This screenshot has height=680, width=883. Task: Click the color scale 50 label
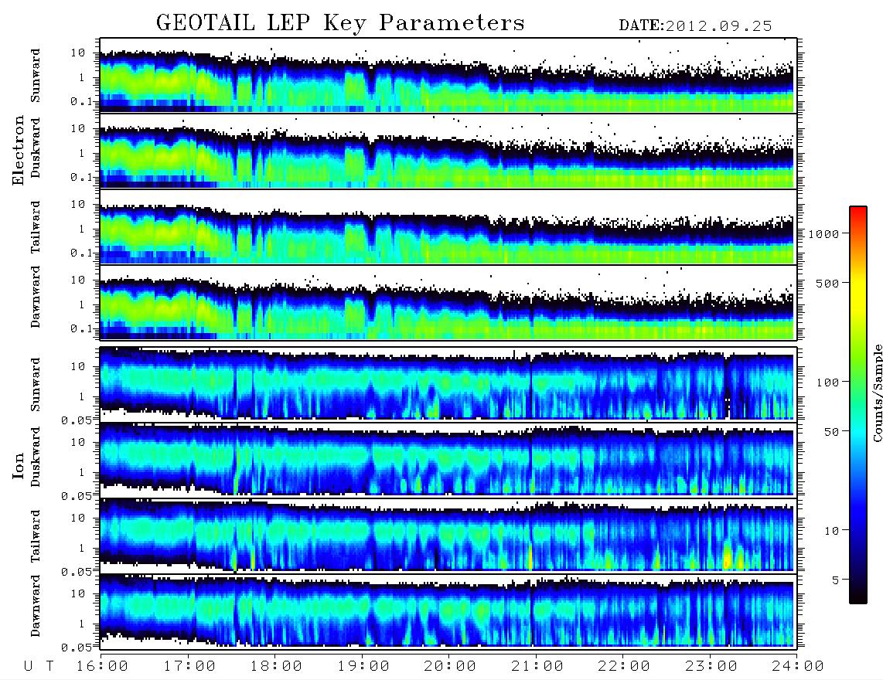point(831,432)
